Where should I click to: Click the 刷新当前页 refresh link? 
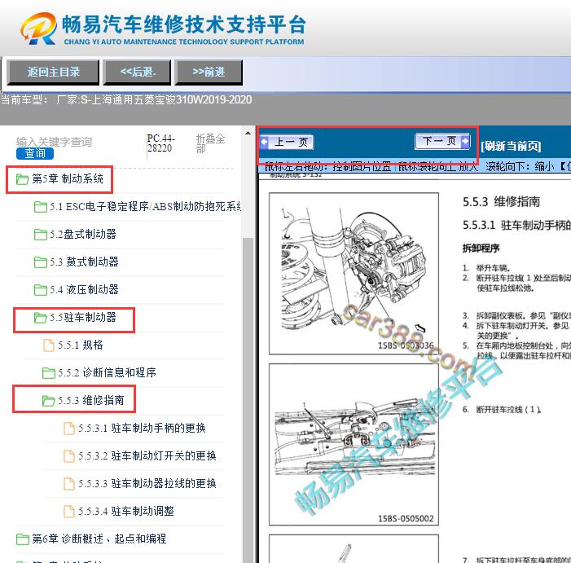[511, 146]
